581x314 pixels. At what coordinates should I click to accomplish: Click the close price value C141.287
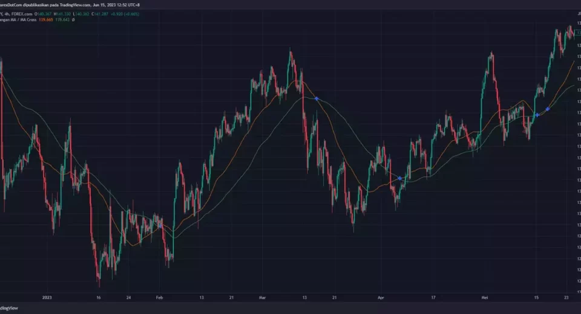pyautogui.click(x=100, y=14)
